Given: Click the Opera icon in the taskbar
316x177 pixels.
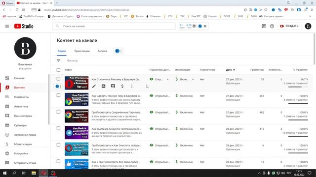Looking at the screenshot, I should tap(43, 173).
